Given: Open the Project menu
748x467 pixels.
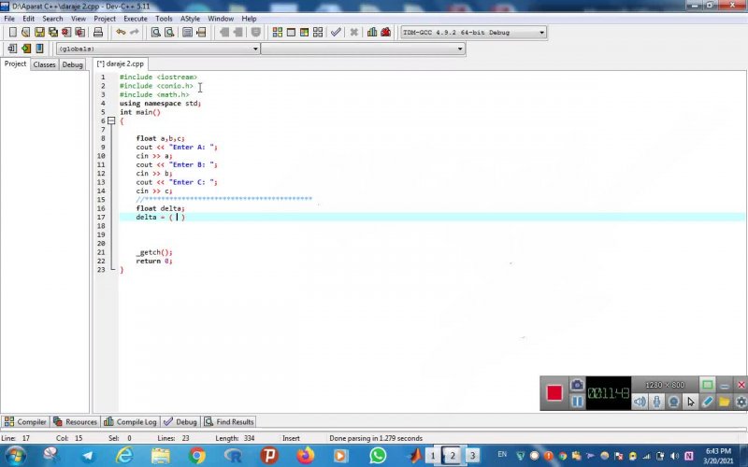Looking at the screenshot, I should (105, 19).
